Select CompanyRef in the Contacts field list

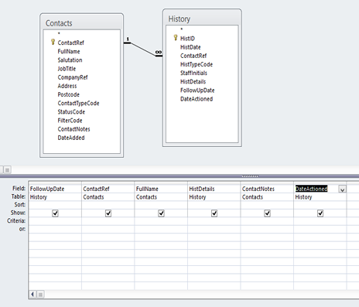point(73,77)
